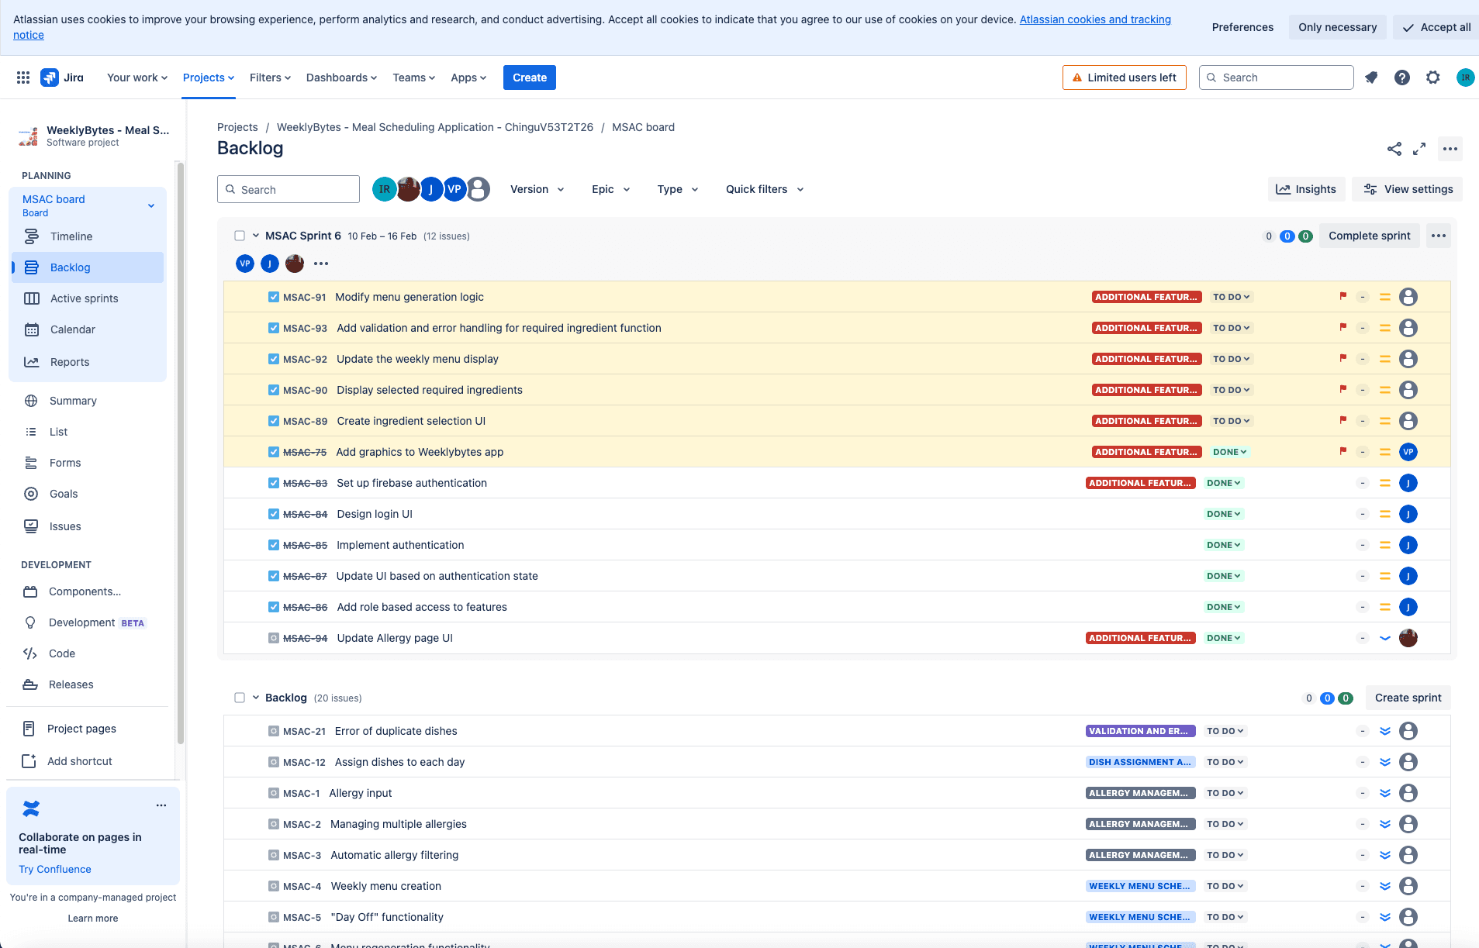The height and width of the screenshot is (948, 1479).
Task: Open the Insights panel
Action: pos(1307,189)
